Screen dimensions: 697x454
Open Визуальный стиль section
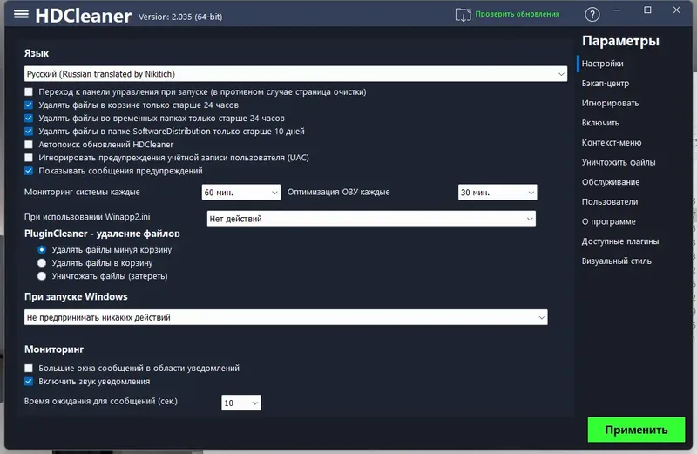pos(617,261)
